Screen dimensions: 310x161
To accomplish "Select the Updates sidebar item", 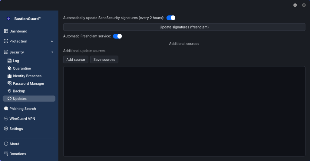I will (29, 99).
